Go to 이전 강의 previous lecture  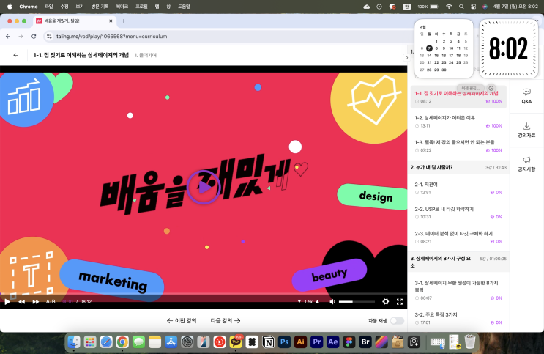coord(181,320)
